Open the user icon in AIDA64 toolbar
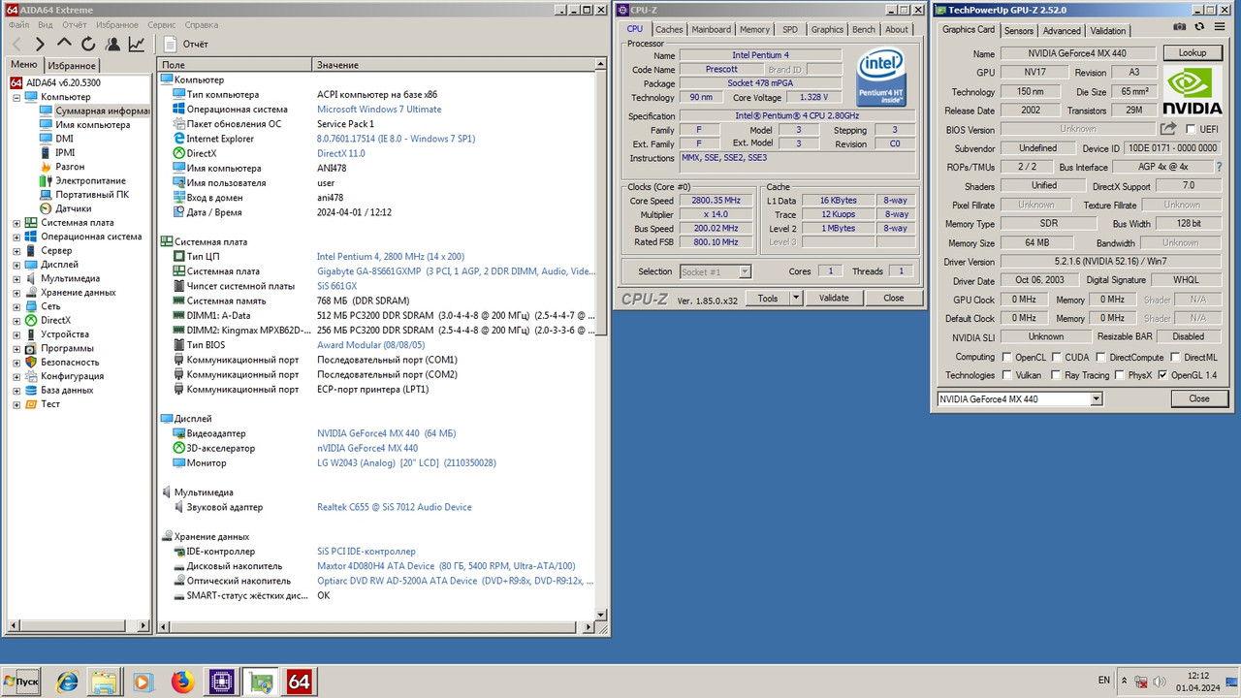This screenshot has width=1241, height=698. tap(112, 44)
